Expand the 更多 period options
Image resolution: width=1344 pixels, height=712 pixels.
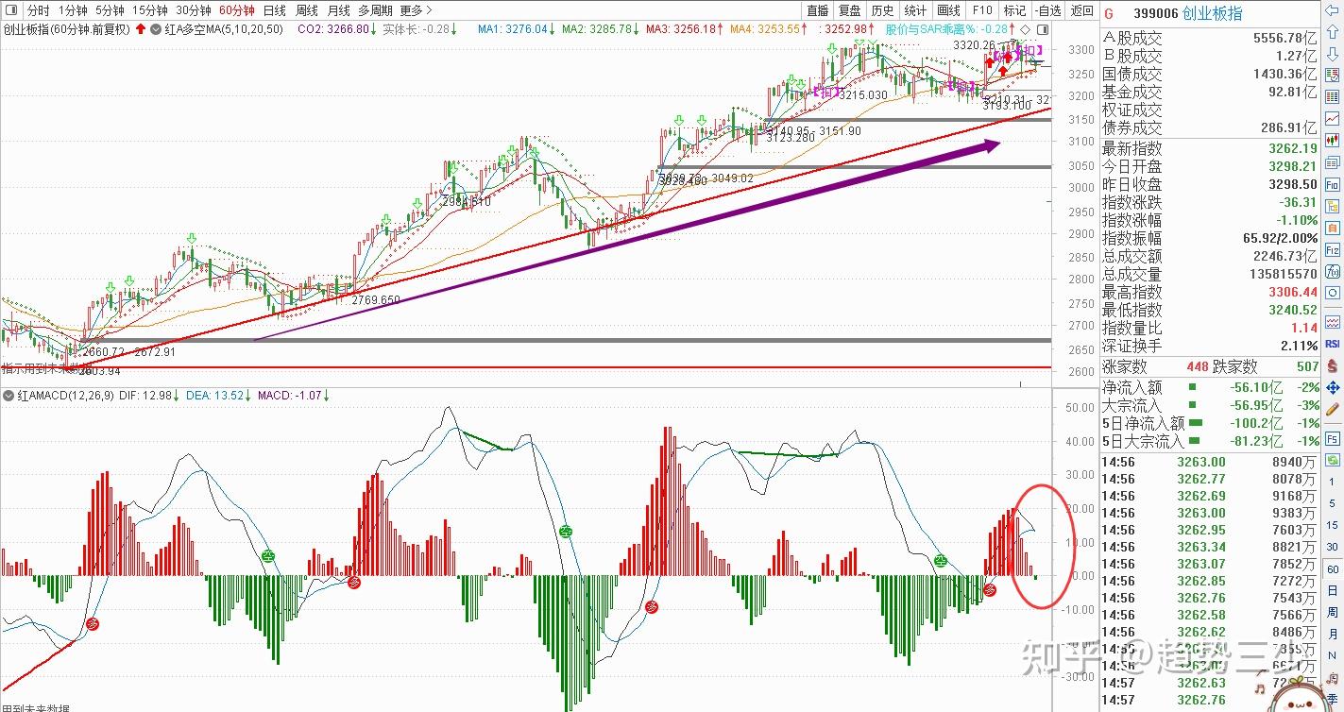pyautogui.click(x=417, y=10)
